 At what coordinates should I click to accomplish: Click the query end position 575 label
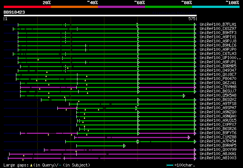[x=192, y=19]
